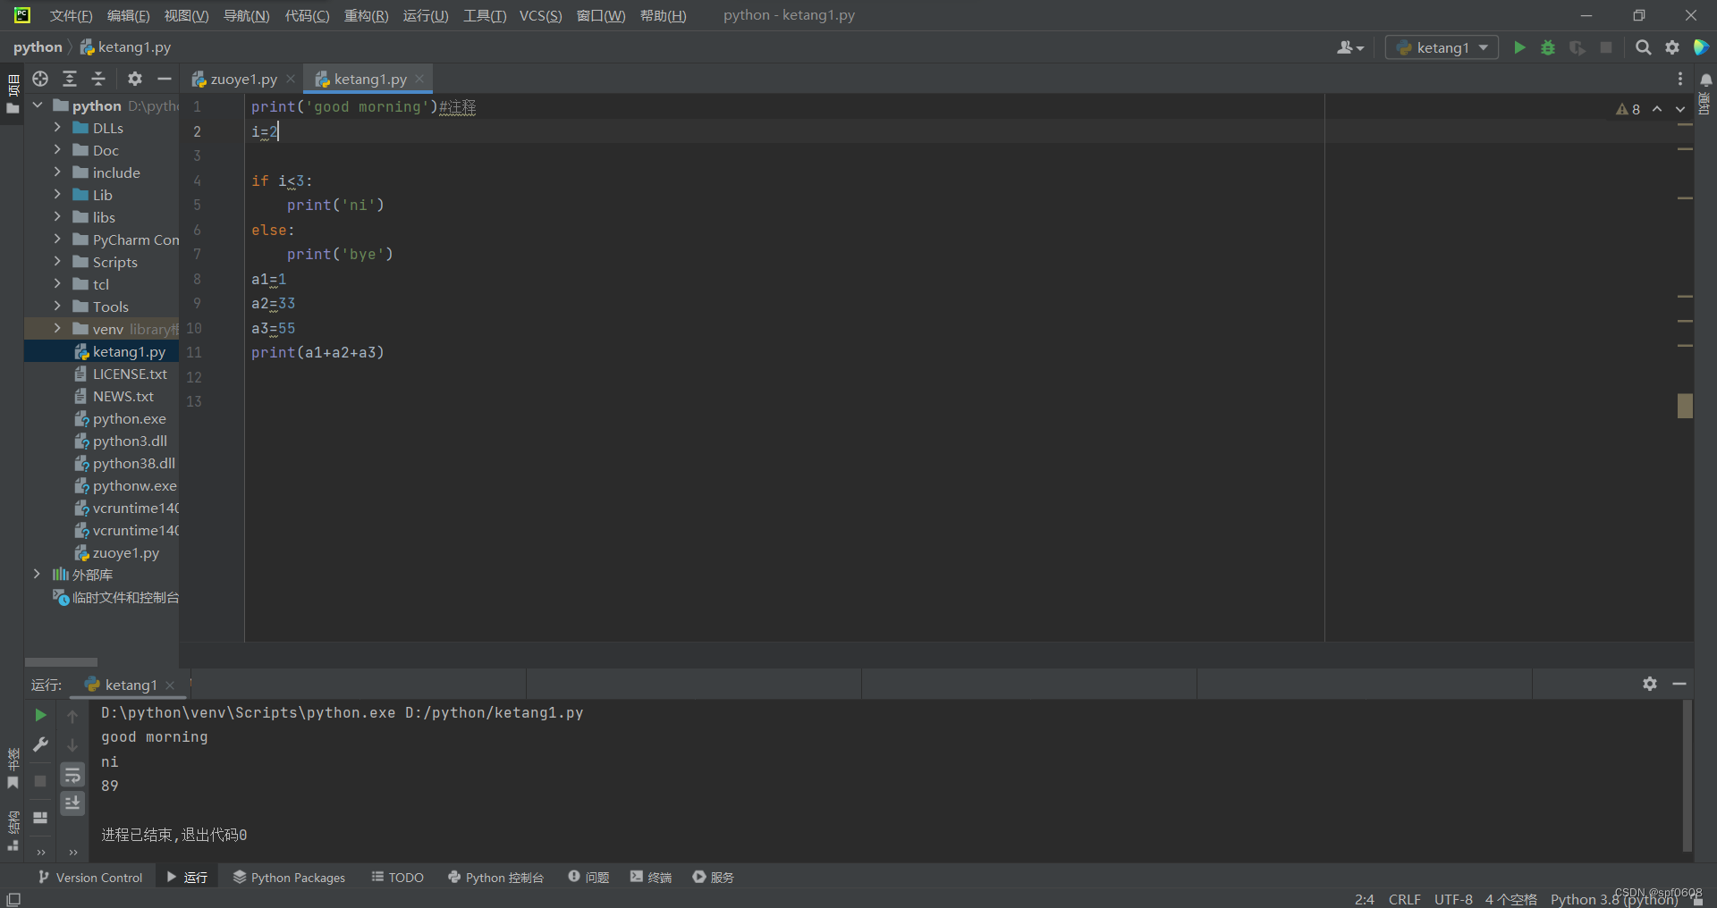Screen dimensions: 1717x908
Task: Click the down arrow in Run panel
Action: [72, 745]
